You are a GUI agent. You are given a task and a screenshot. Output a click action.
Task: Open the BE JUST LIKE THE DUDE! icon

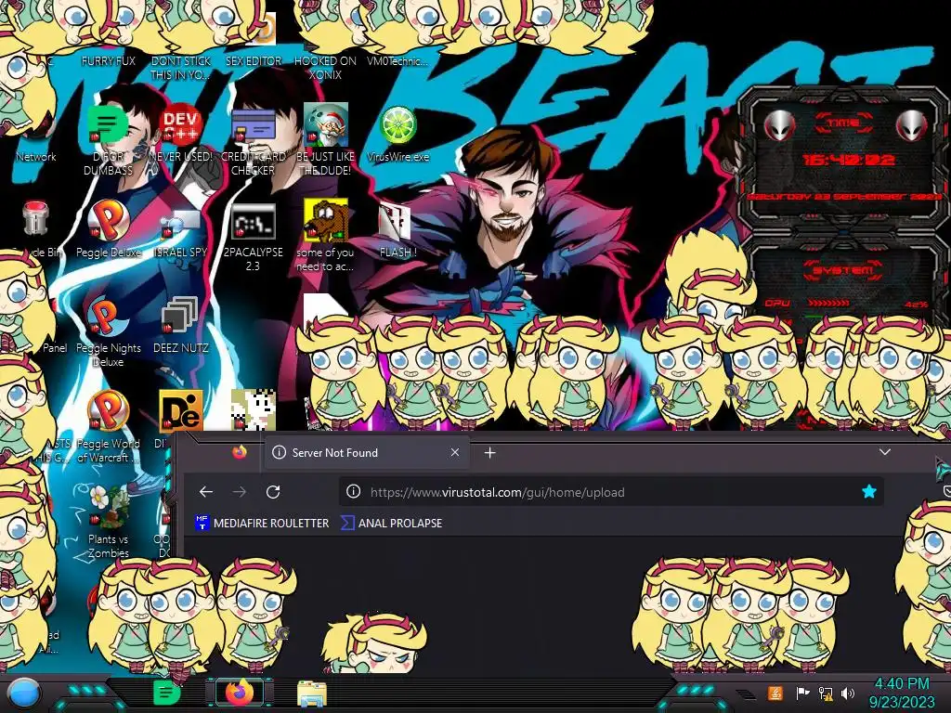pyautogui.click(x=326, y=124)
